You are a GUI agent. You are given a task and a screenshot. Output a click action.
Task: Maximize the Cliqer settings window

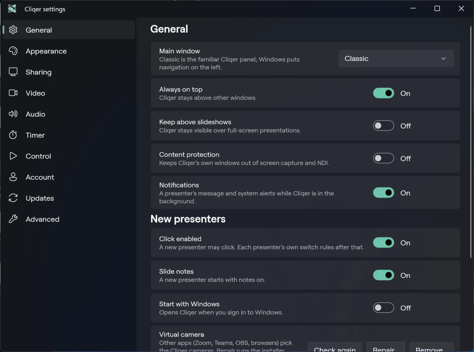437,9
